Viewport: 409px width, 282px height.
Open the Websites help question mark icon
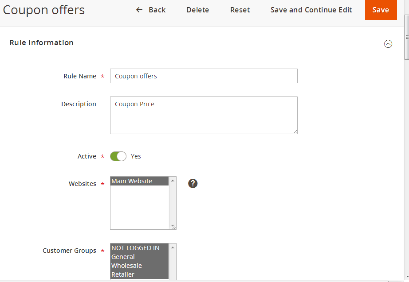(193, 183)
